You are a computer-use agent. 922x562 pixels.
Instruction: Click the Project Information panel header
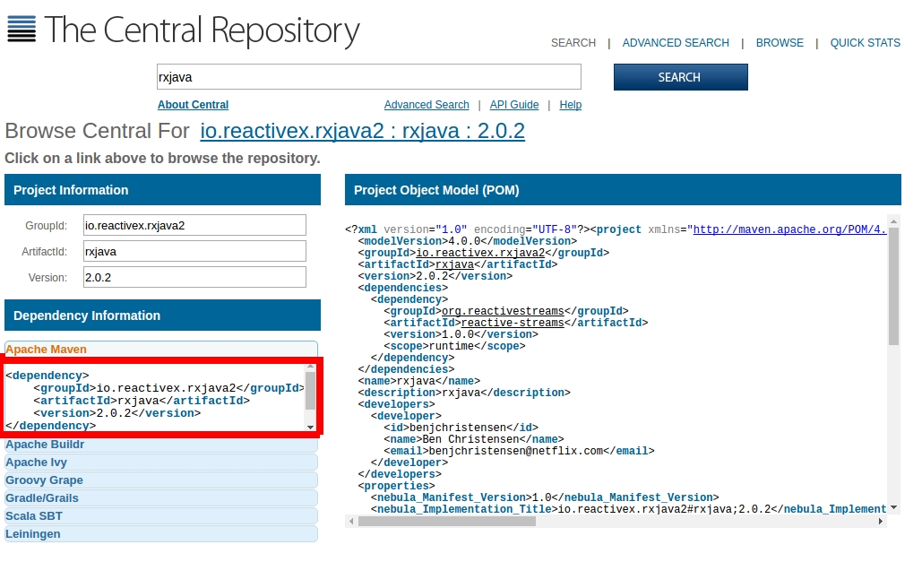click(162, 190)
